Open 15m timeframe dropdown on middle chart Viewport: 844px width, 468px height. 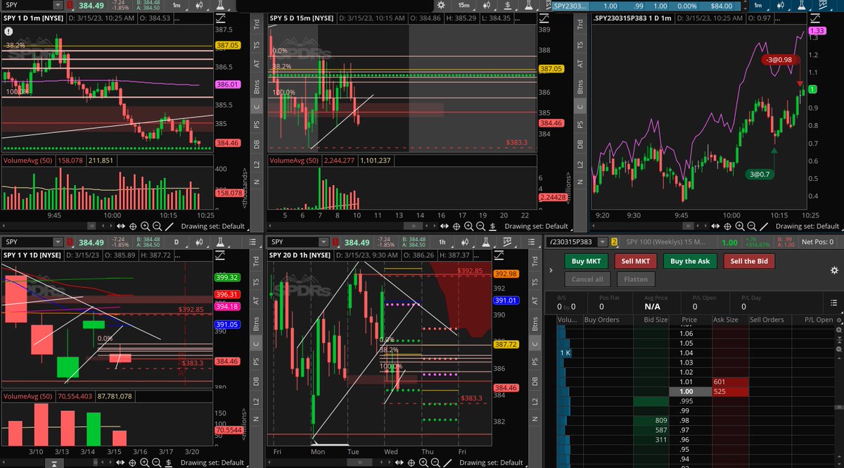point(464,6)
